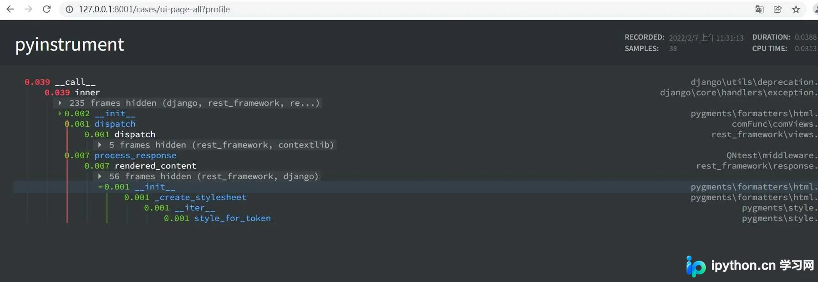
Task: Click pygments\style path on __iter__ row
Action: click(779, 208)
